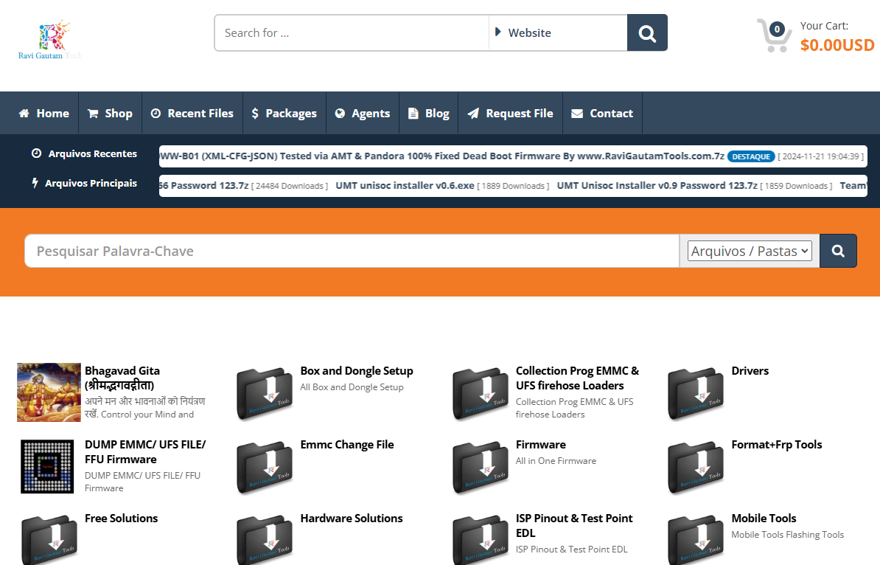Click the cart icon beside Shop
Viewport: 880px width, 565px height.
coord(93,114)
